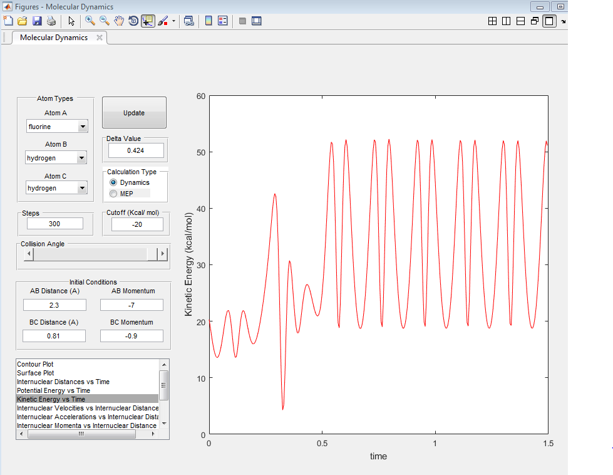Click the Steps input field
The image size is (613, 475).
click(55, 224)
